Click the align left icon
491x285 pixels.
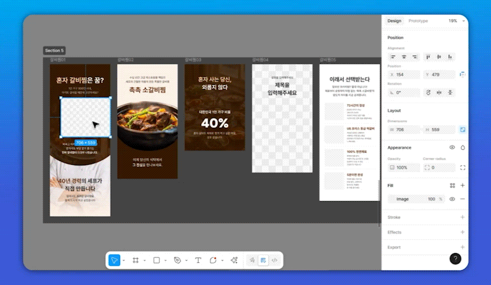point(393,57)
